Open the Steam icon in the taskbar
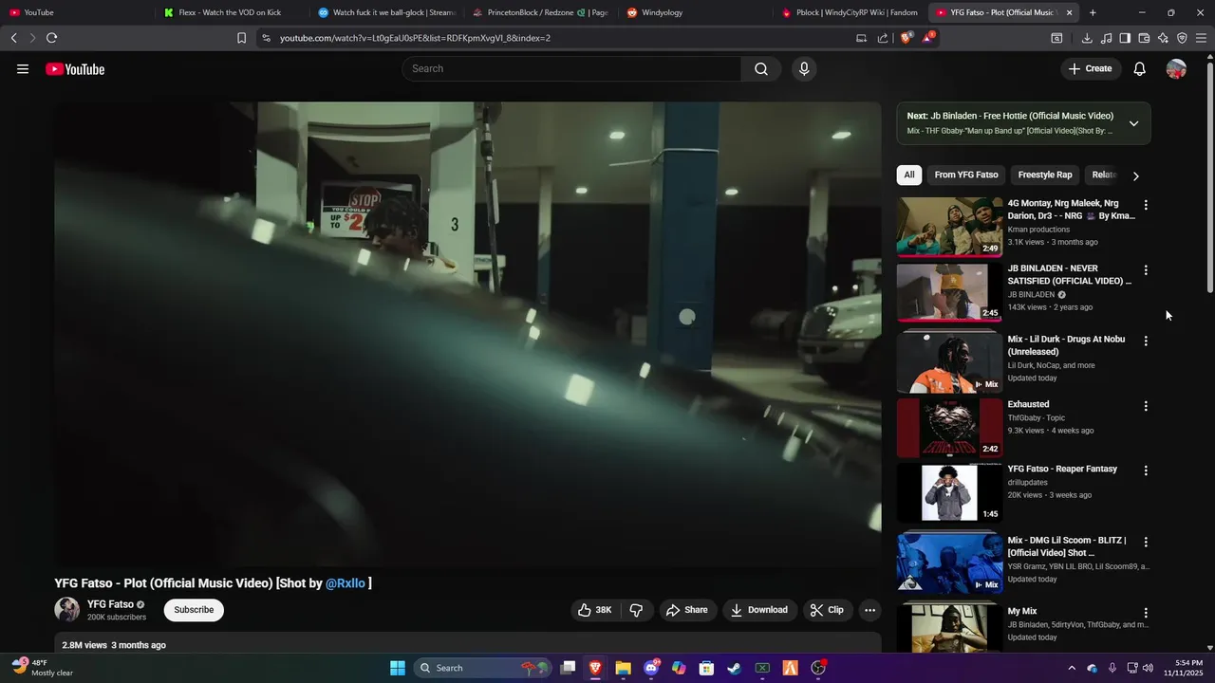1215x683 pixels. point(734,668)
